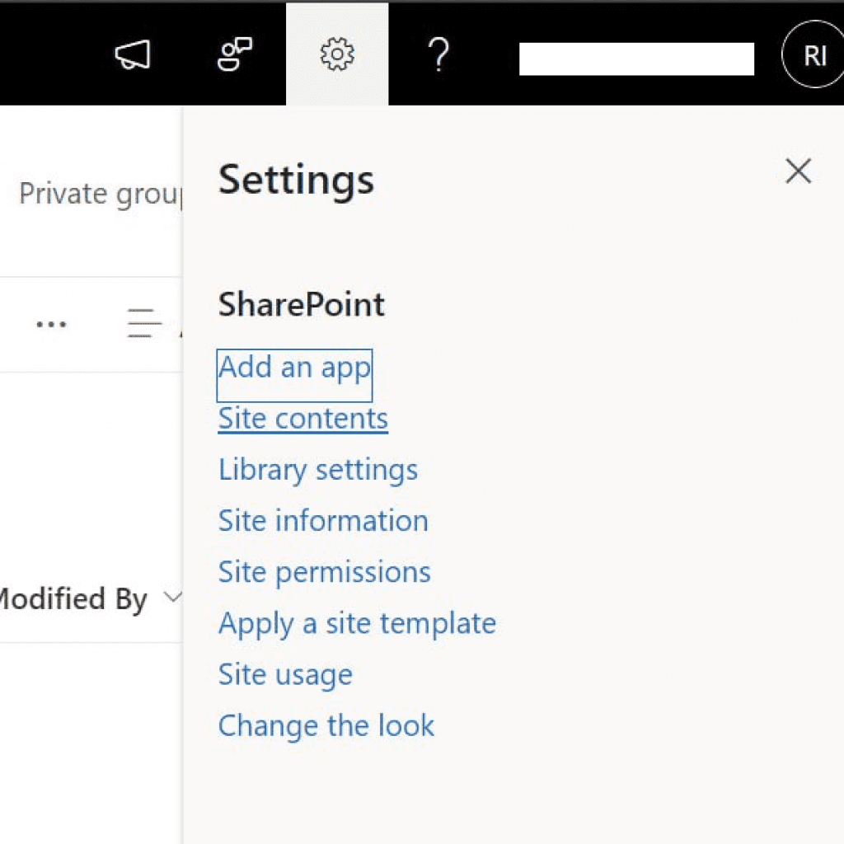
Task: Close the Settings panel with X
Action: [x=798, y=171]
